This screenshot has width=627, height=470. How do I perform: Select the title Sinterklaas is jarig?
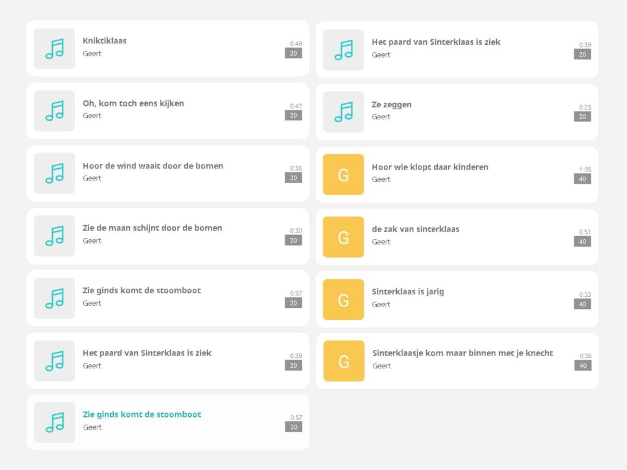[408, 292]
